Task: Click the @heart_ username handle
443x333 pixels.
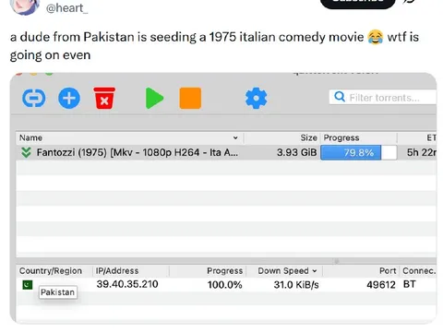Action: click(x=66, y=8)
